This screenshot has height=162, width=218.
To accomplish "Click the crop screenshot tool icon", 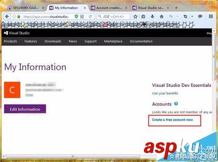I will click(x=185, y=17).
